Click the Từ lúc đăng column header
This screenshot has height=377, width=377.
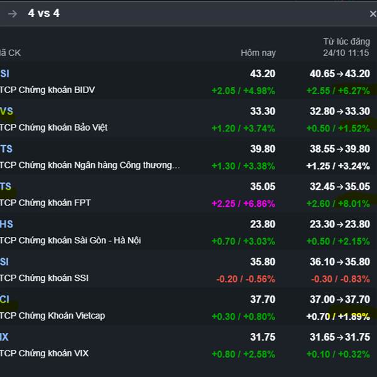tap(346, 47)
